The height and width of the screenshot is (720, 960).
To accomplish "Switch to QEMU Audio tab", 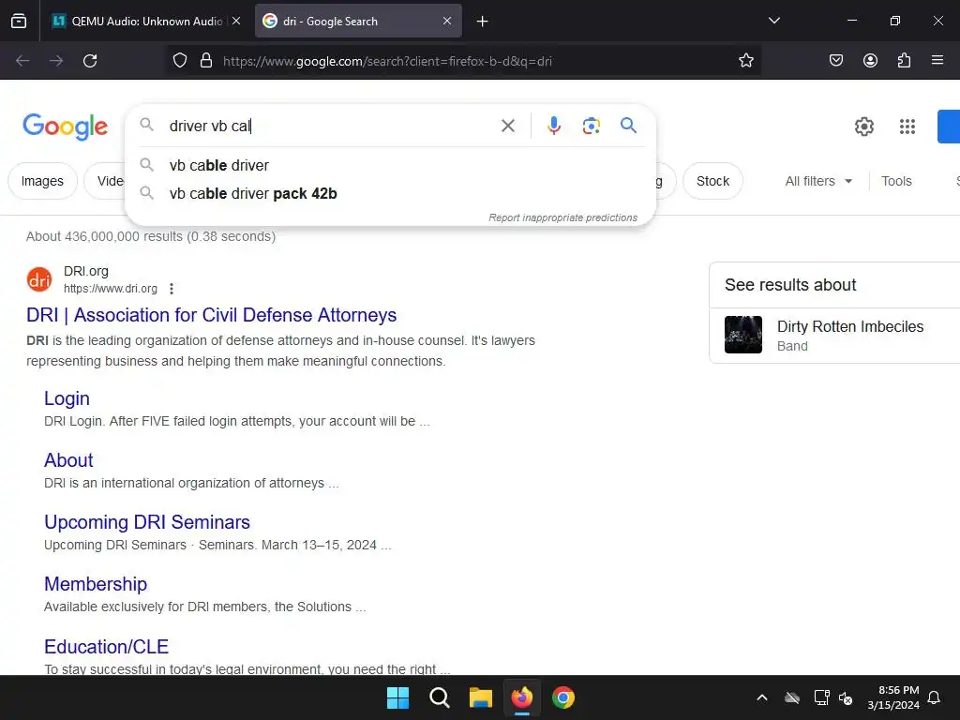I will point(138,21).
